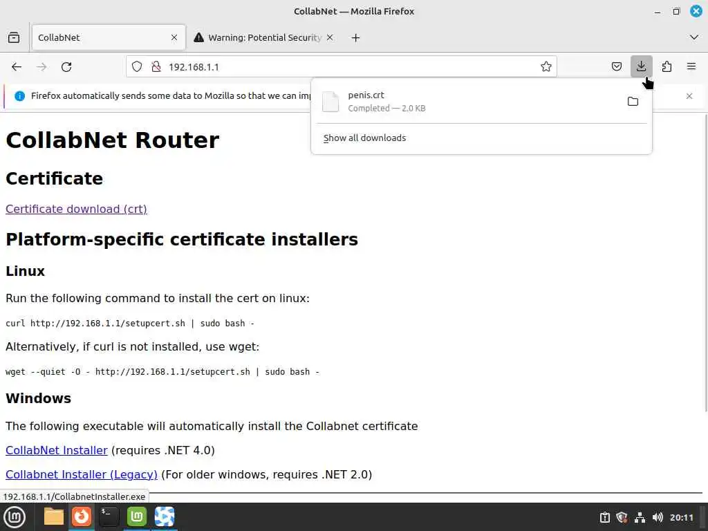Open the completed penis.crt download entry
This screenshot has height=531, width=708.
[x=469, y=102]
